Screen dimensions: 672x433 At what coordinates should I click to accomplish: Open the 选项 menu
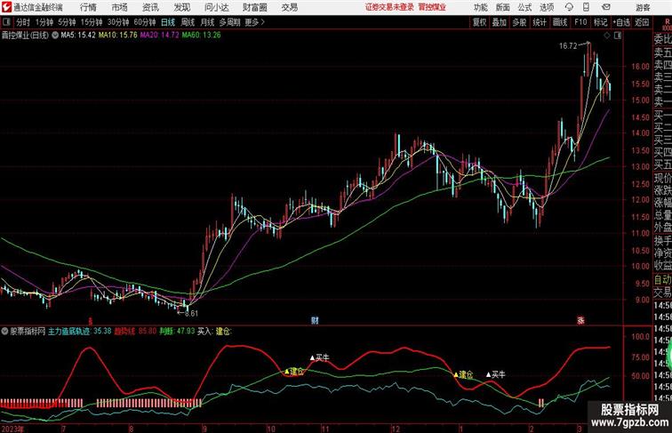[x=547, y=7]
